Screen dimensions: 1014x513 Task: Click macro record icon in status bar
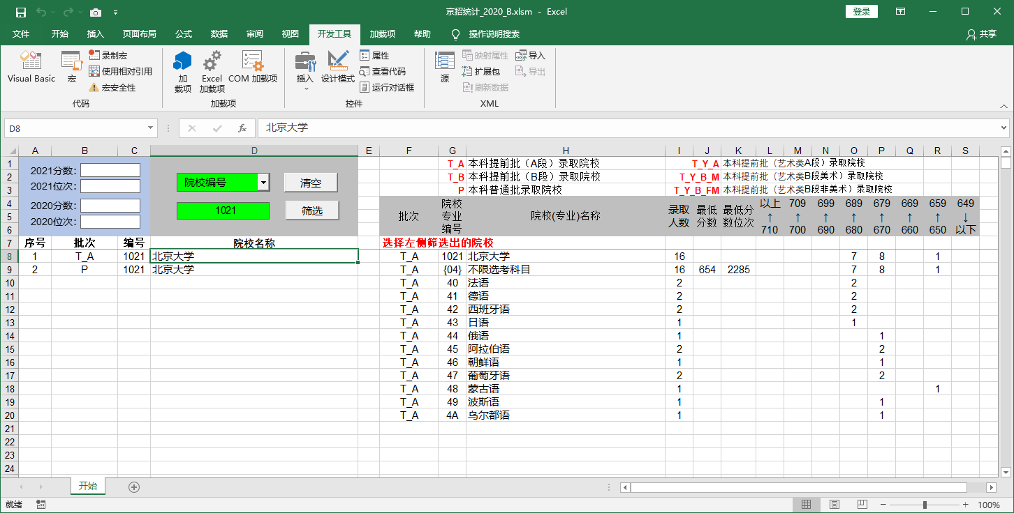pos(41,504)
